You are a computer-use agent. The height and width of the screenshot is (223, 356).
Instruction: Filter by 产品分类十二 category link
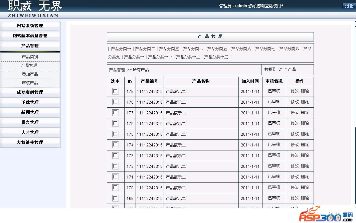188,57
